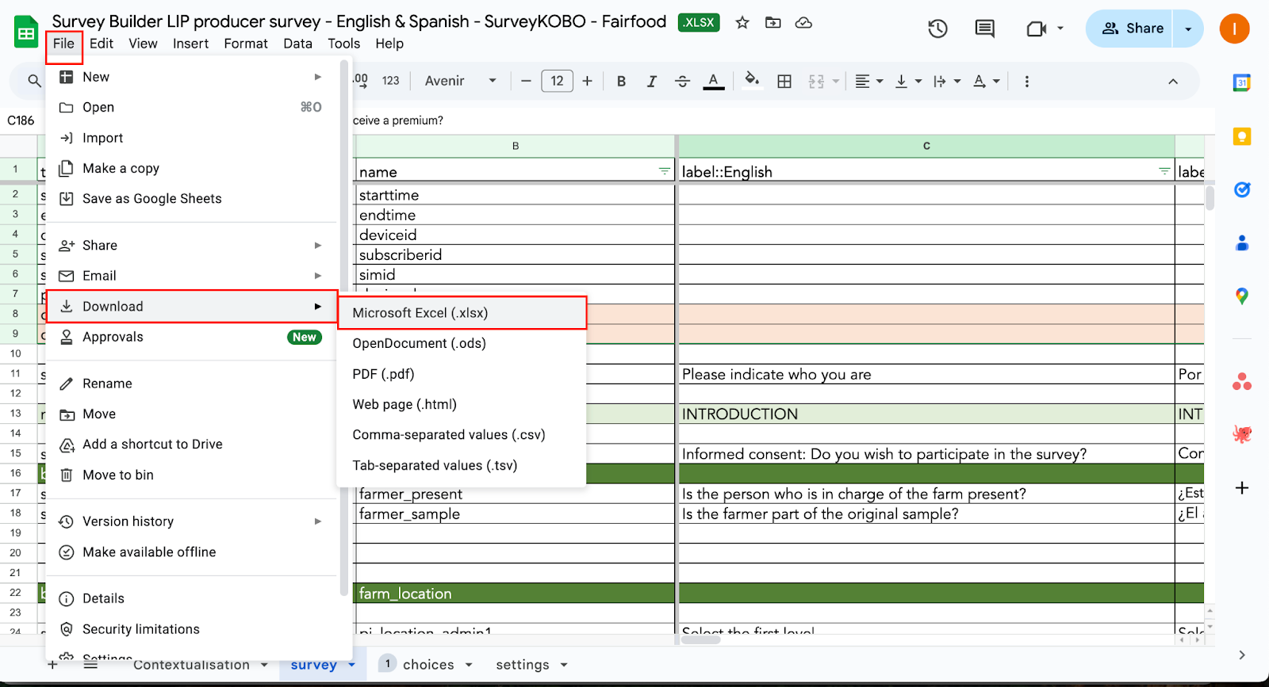Toggle strikethrough formatting

[682, 81]
